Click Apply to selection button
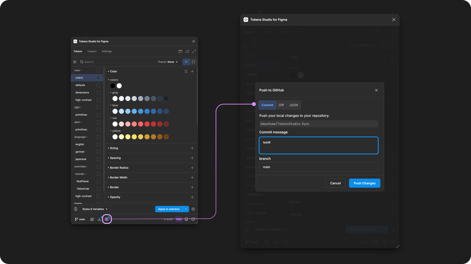 coord(169,209)
